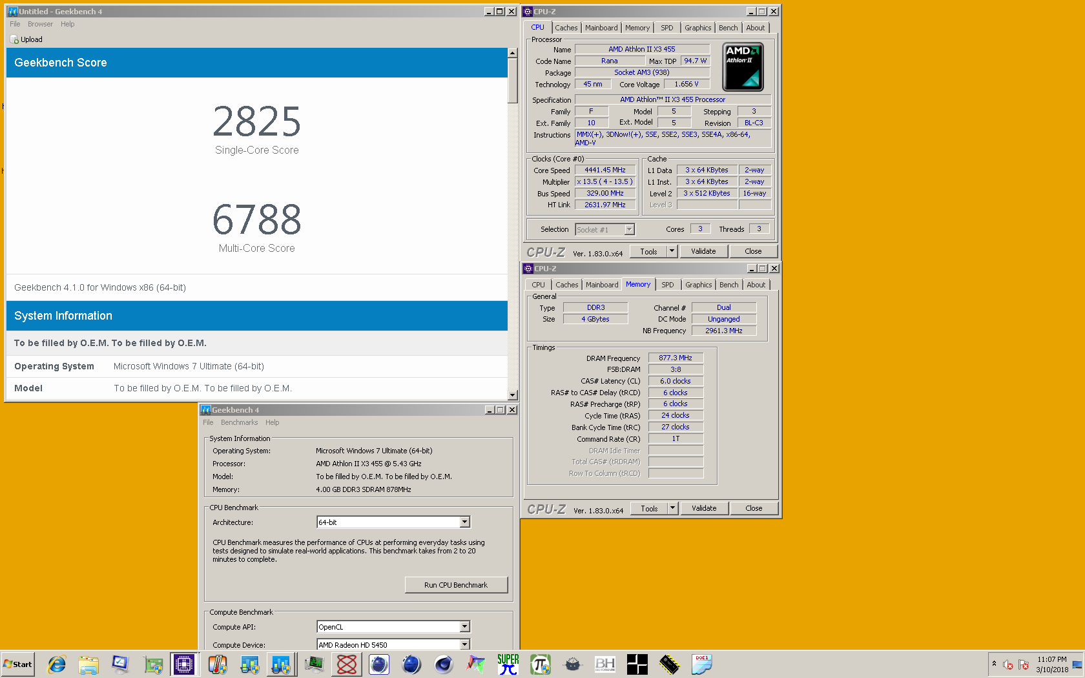Open the Start menu
Image resolution: width=1085 pixels, height=678 pixels.
click(18, 664)
